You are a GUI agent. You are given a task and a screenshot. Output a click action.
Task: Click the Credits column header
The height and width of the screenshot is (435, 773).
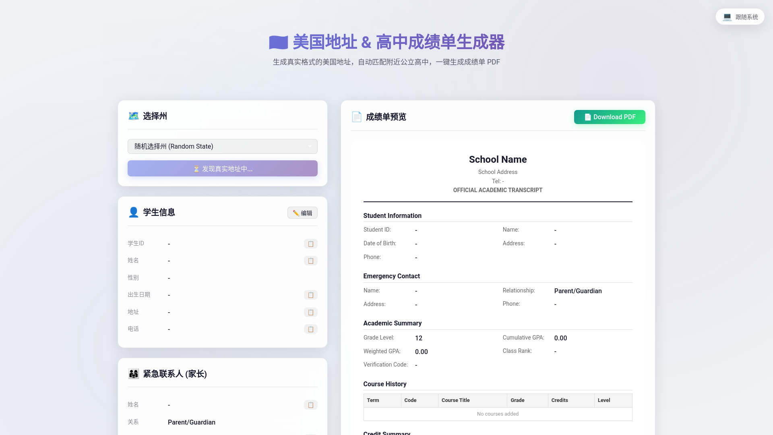[571, 400]
